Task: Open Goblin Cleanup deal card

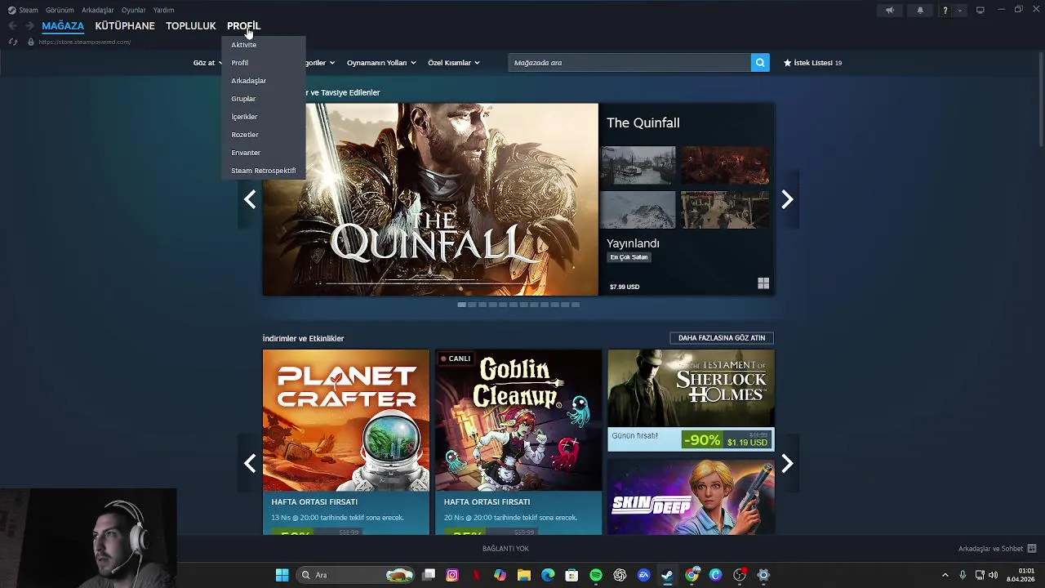Action: coord(518,442)
